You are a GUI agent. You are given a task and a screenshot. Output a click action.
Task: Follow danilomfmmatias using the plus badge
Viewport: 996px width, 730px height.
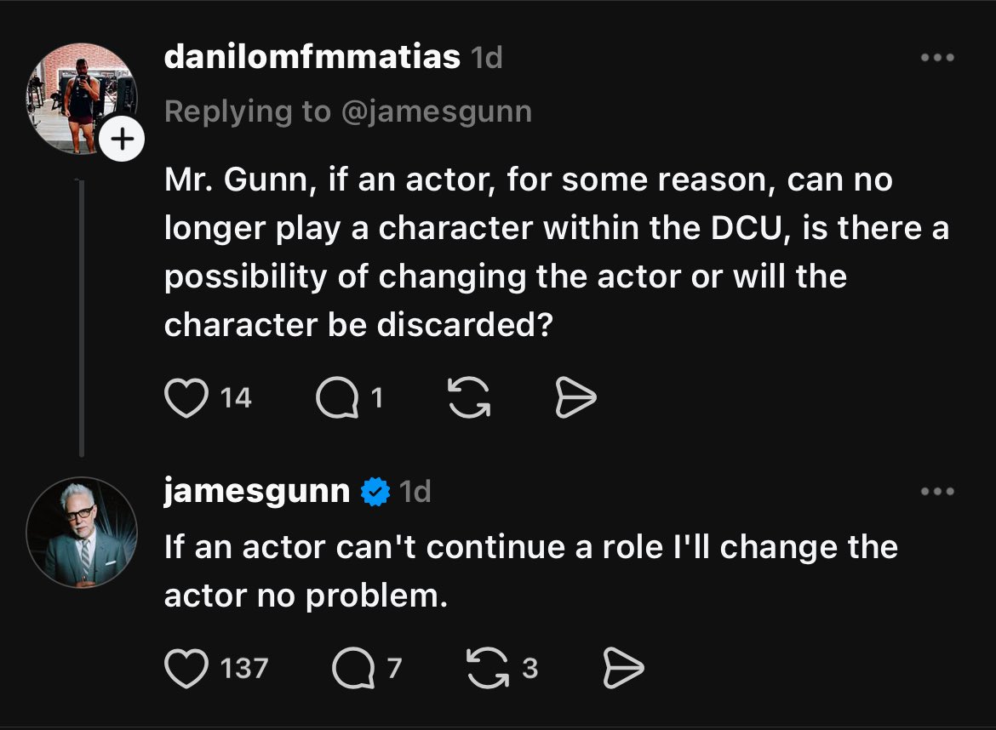124,139
